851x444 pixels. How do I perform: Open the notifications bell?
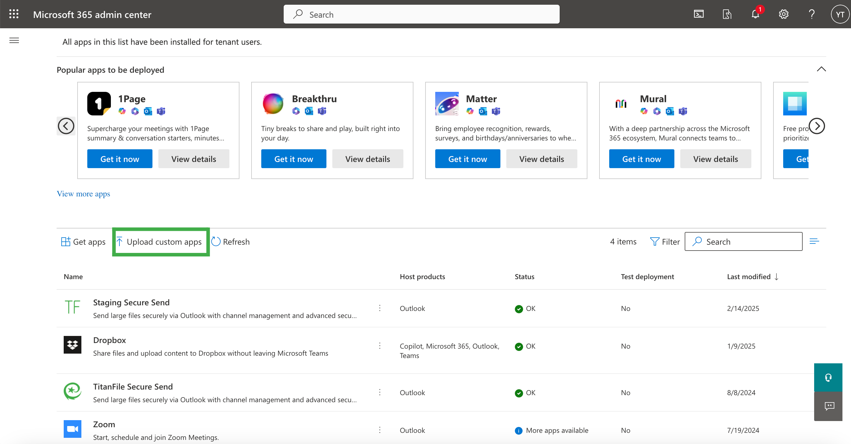[755, 14]
